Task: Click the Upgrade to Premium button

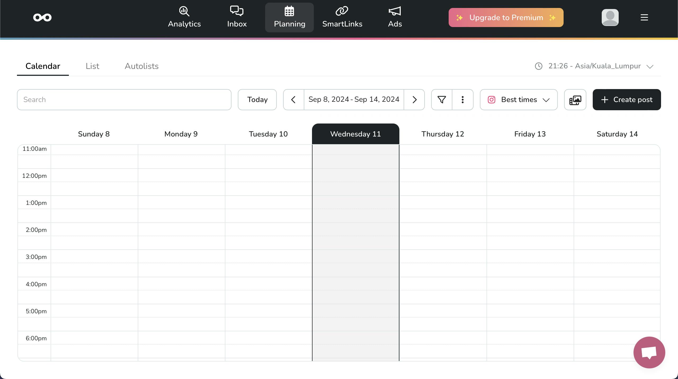Action: click(x=506, y=17)
